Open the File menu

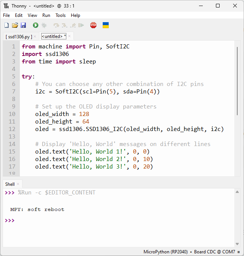(x=6, y=15)
